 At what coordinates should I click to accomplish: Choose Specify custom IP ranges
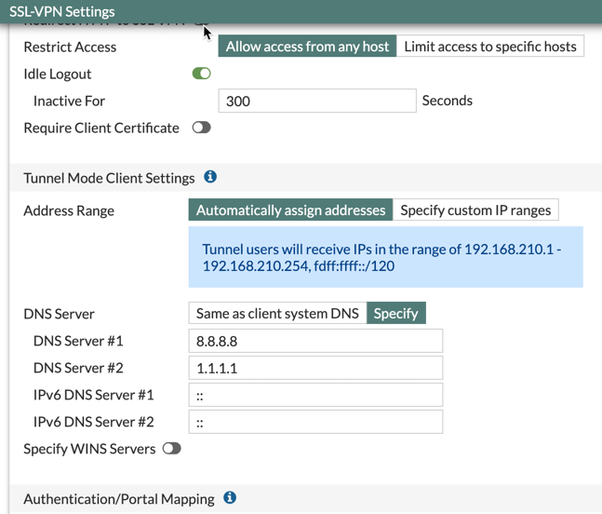click(x=475, y=210)
